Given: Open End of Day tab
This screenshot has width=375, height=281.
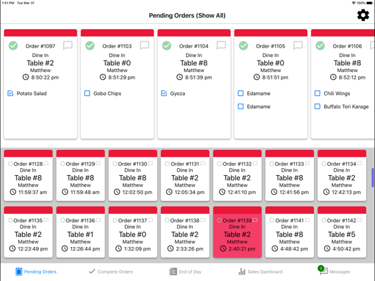Looking at the screenshot, I should pos(185,271).
